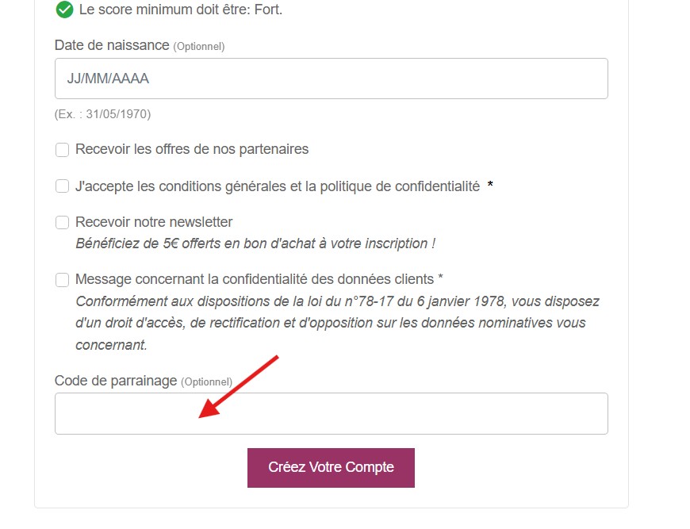
Task: Click the asterisk after conditions générales
Action: [x=490, y=186]
